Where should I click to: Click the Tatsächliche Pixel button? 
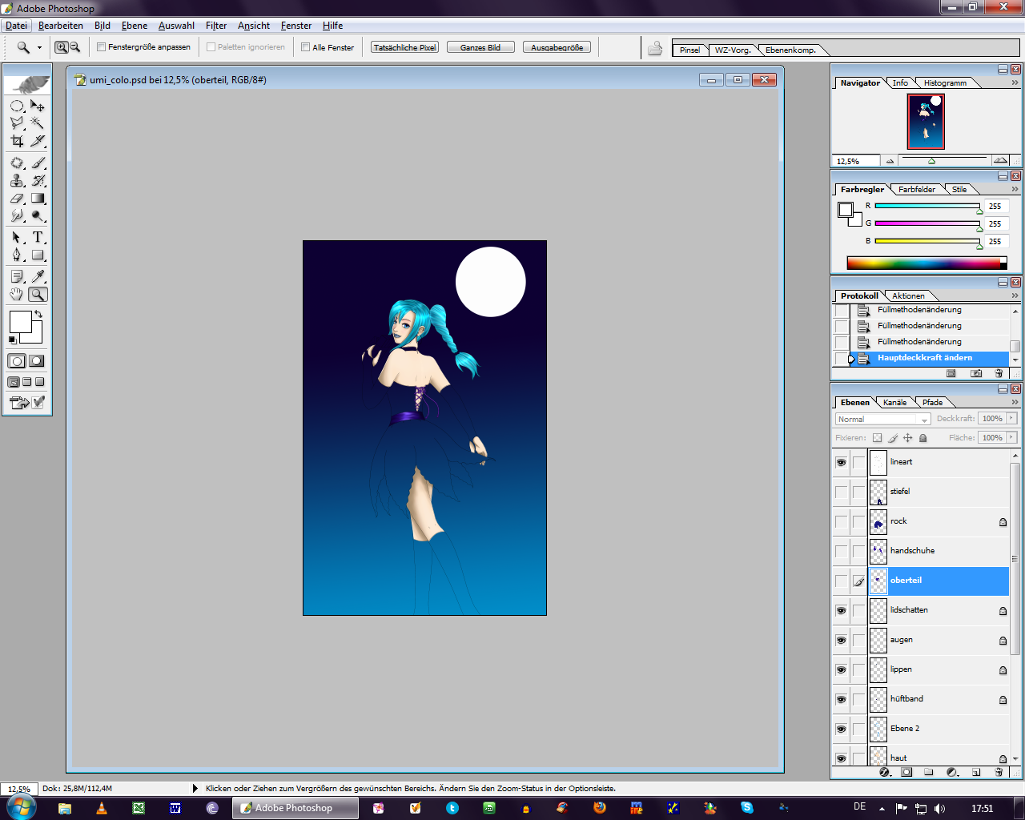(405, 47)
